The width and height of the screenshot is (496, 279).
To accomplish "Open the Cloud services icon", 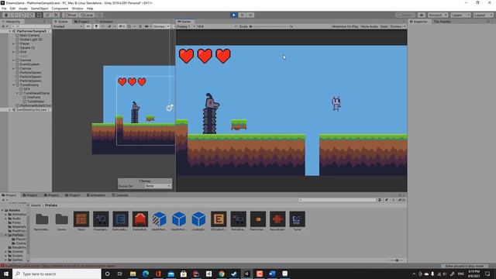I will click(422, 15).
